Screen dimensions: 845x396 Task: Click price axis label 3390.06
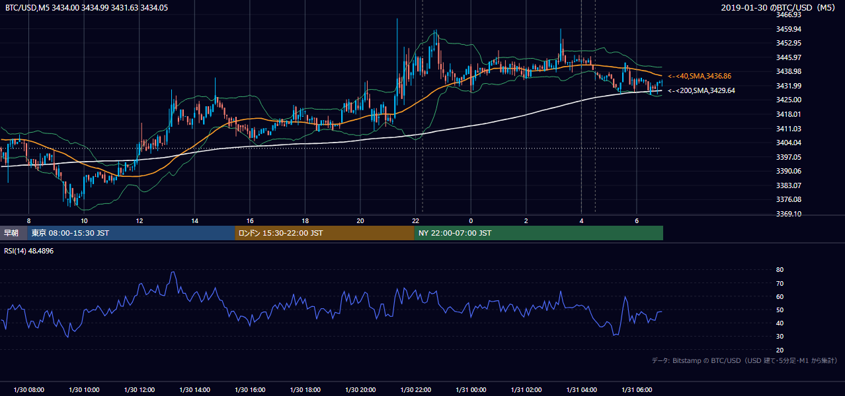point(789,171)
